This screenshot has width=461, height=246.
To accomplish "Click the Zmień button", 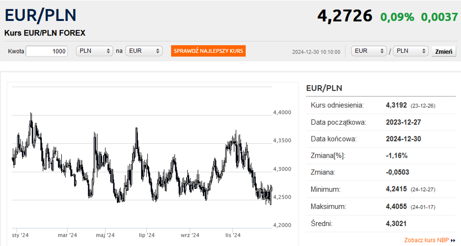I will tap(443, 52).
